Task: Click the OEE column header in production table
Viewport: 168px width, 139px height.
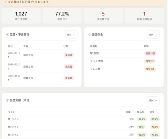Action: tap(152, 112)
